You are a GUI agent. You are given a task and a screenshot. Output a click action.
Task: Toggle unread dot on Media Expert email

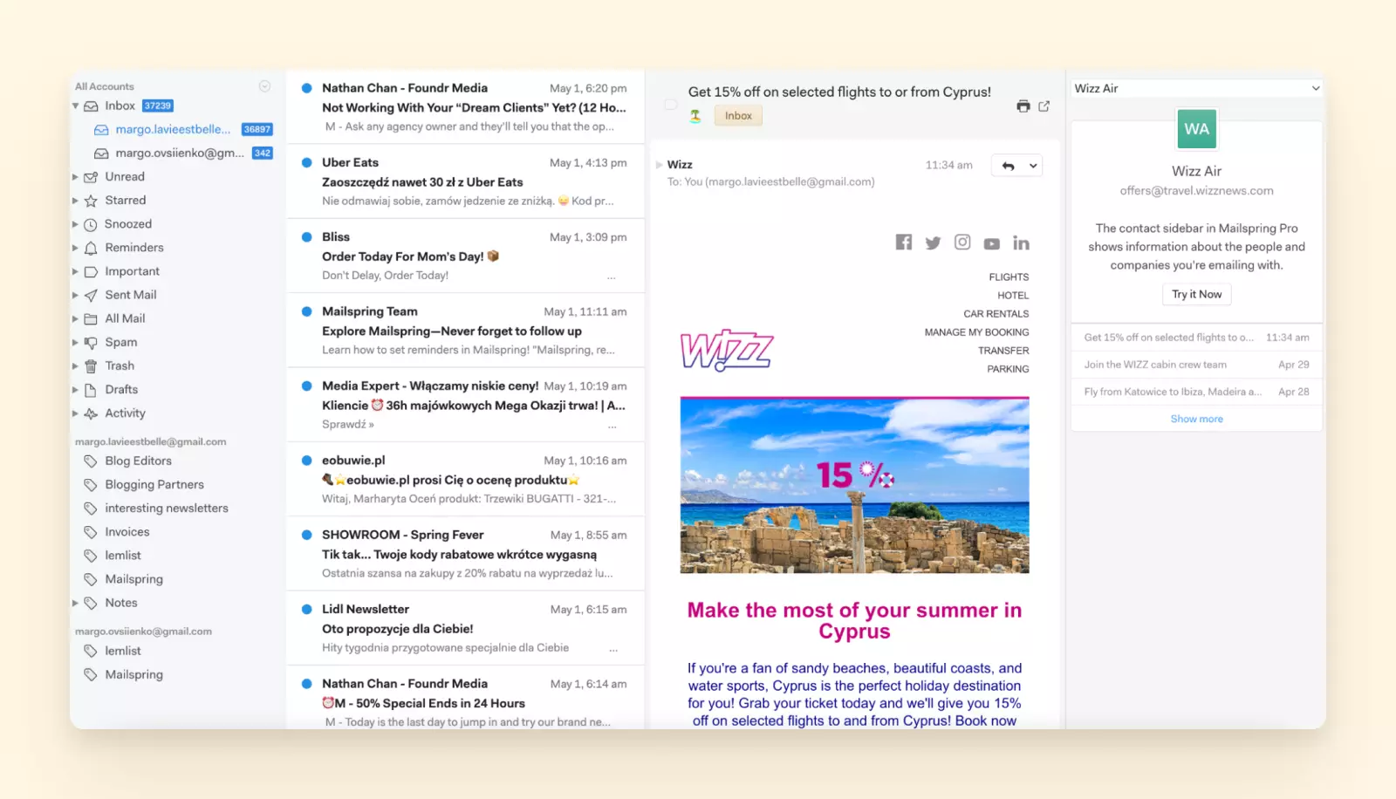coord(307,386)
